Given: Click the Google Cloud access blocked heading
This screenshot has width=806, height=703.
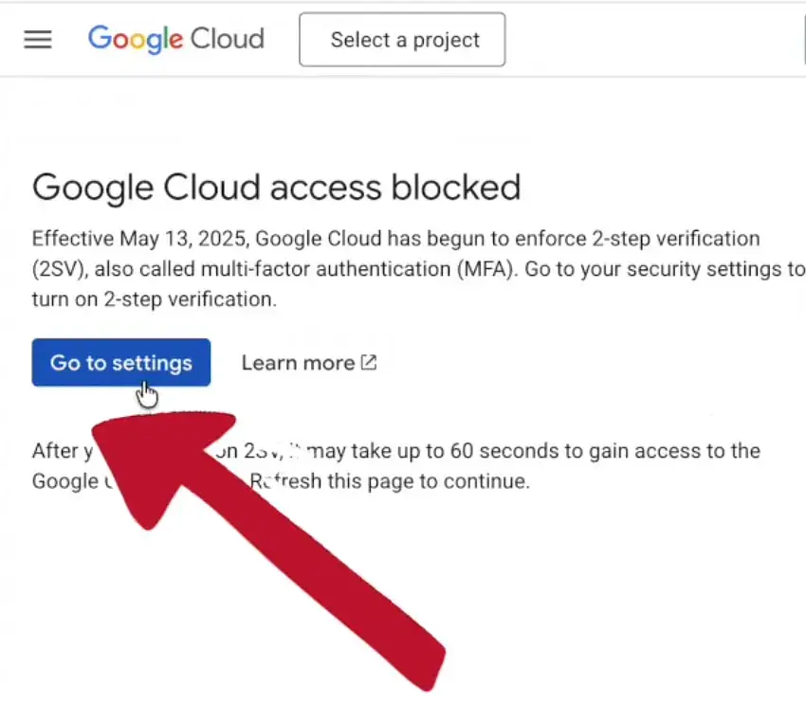Looking at the screenshot, I should click(277, 187).
